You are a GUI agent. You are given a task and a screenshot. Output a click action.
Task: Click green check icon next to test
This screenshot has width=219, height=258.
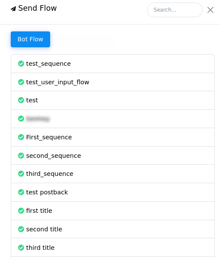21,100
